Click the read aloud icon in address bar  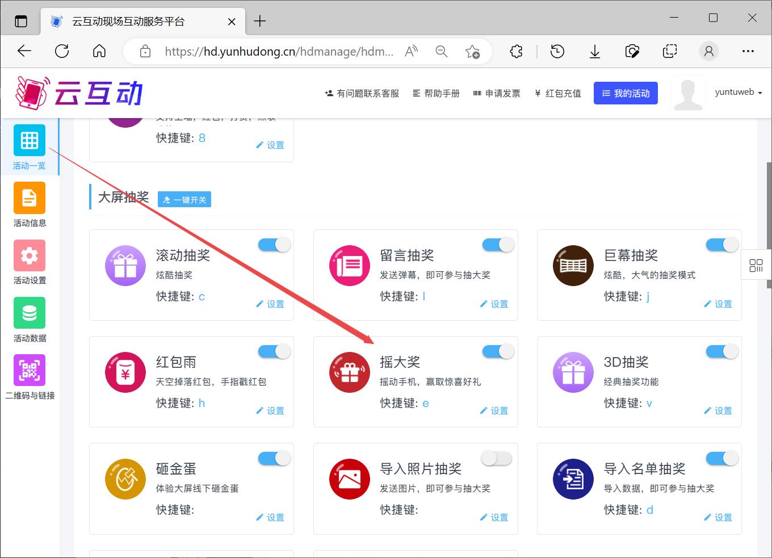click(x=411, y=52)
